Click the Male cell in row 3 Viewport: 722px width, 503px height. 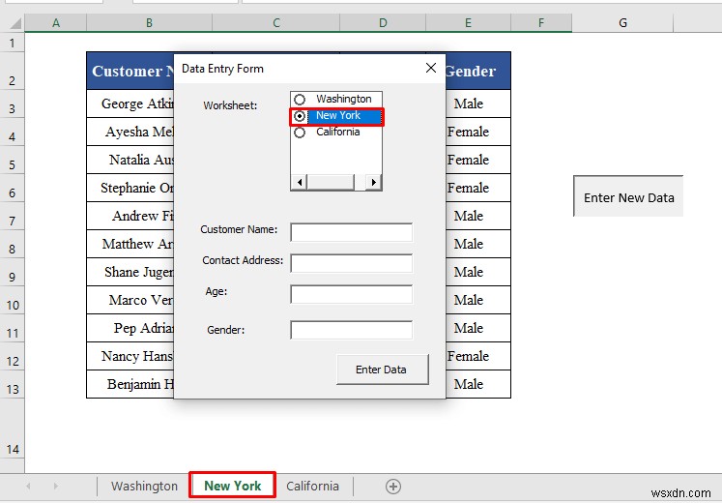coord(478,104)
